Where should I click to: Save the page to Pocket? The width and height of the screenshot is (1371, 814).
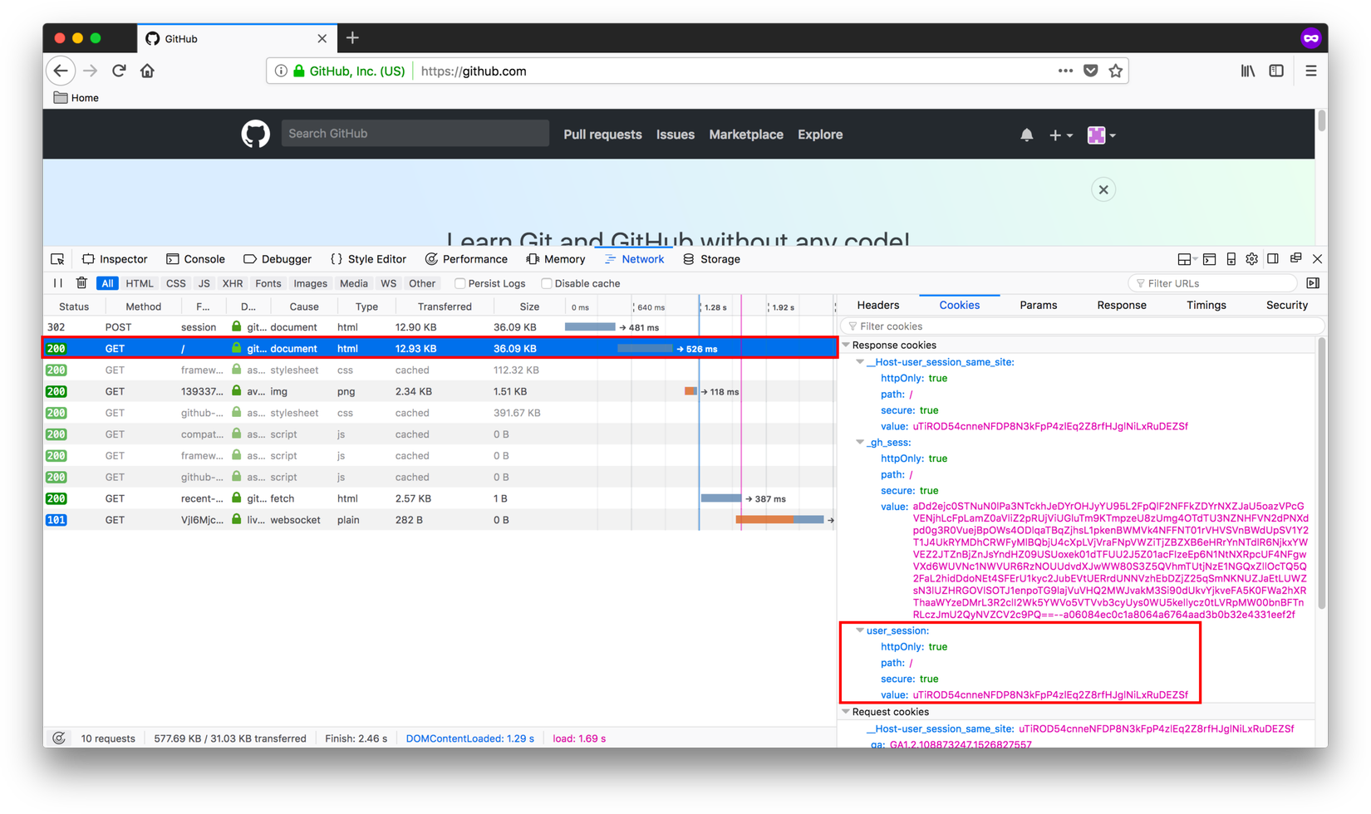(x=1091, y=71)
